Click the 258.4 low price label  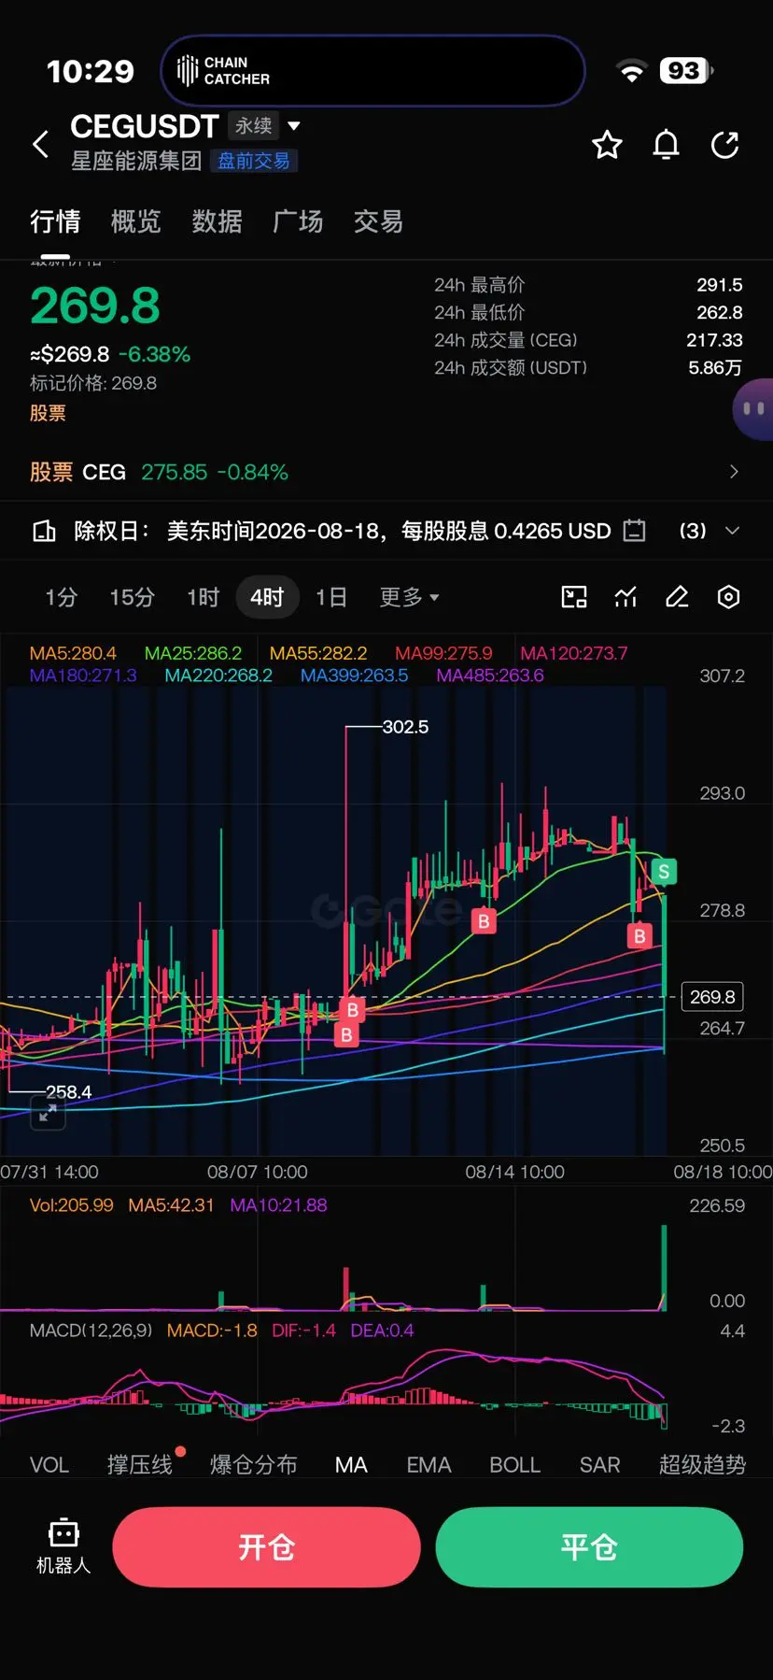pyautogui.click(x=68, y=1091)
